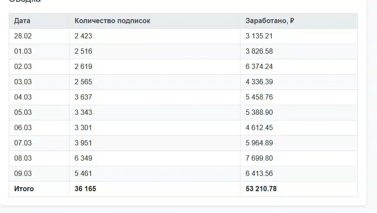Click subscriptions value 3 637
The height and width of the screenshot is (213, 377).
pyautogui.click(x=83, y=97)
